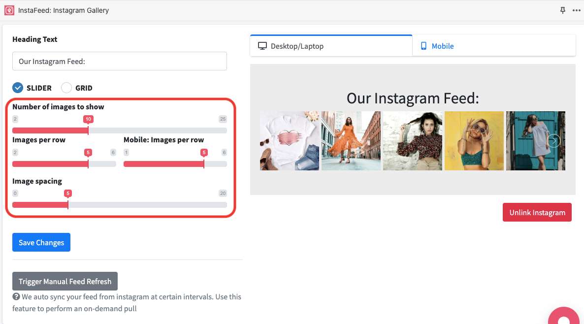The height and width of the screenshot is (324, 584).
Task: Click the desktop monitor icon
Action: coord(262,46)
